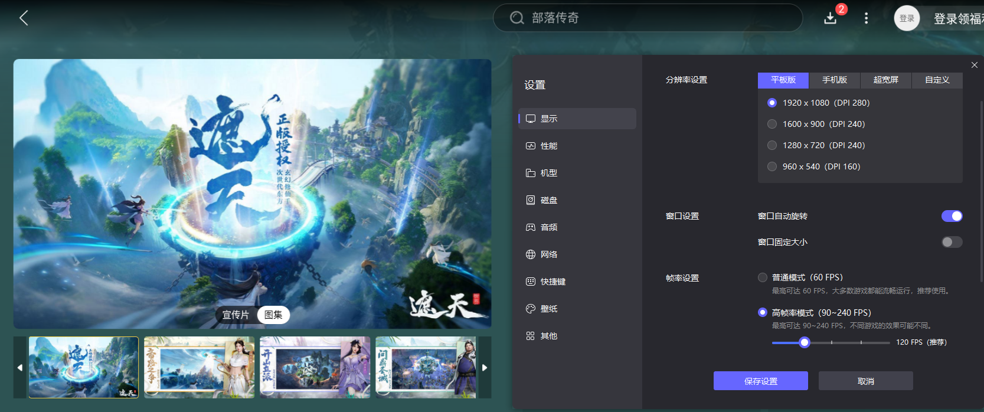Select the 帝路之争 gallery thumbnail
Viewport: 984px width, 412px height.
click(199, 367)
